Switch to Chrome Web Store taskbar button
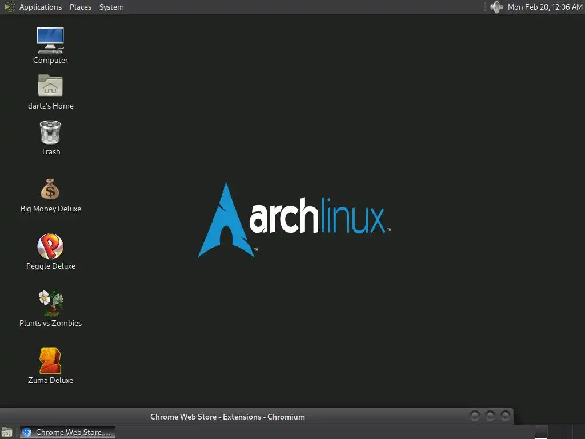This screenshot has height=439, width=585. (x=67, y=432)
